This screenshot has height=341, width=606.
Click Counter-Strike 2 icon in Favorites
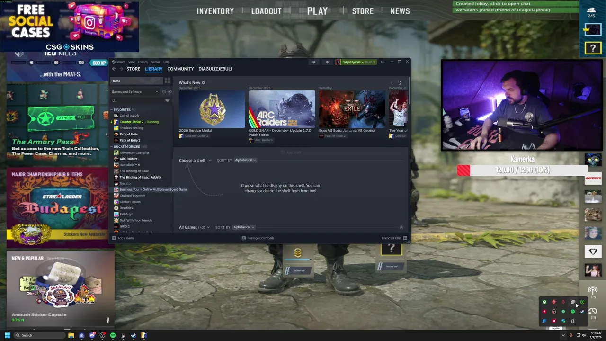point(116,122)
